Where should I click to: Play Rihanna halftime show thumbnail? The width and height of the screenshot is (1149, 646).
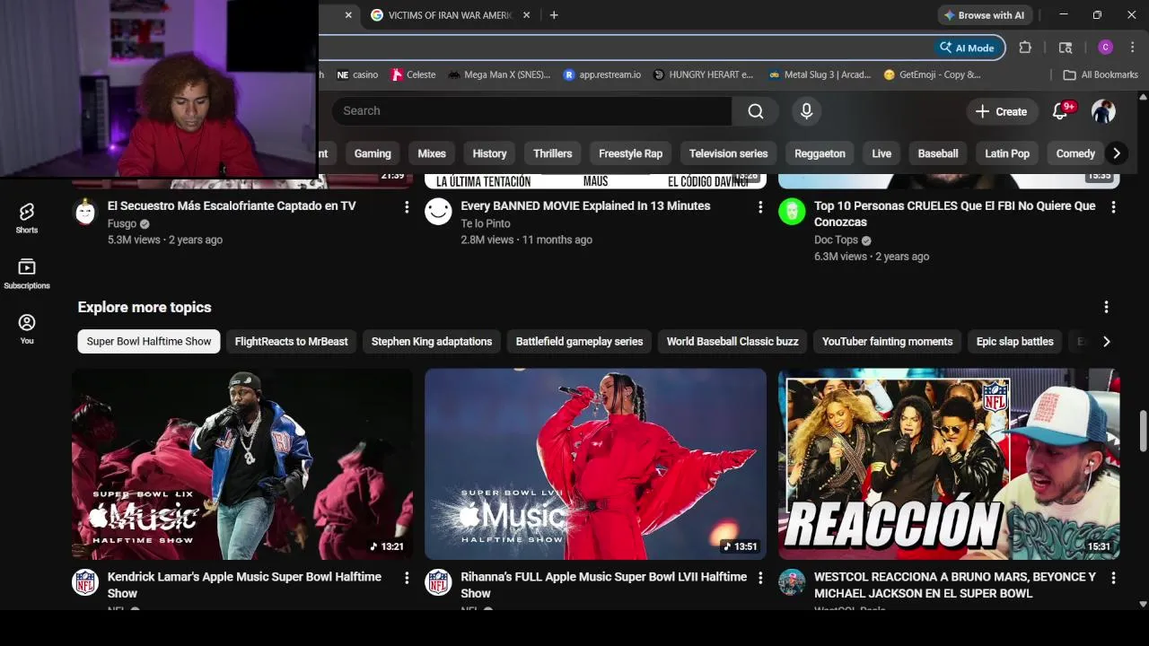595,464
